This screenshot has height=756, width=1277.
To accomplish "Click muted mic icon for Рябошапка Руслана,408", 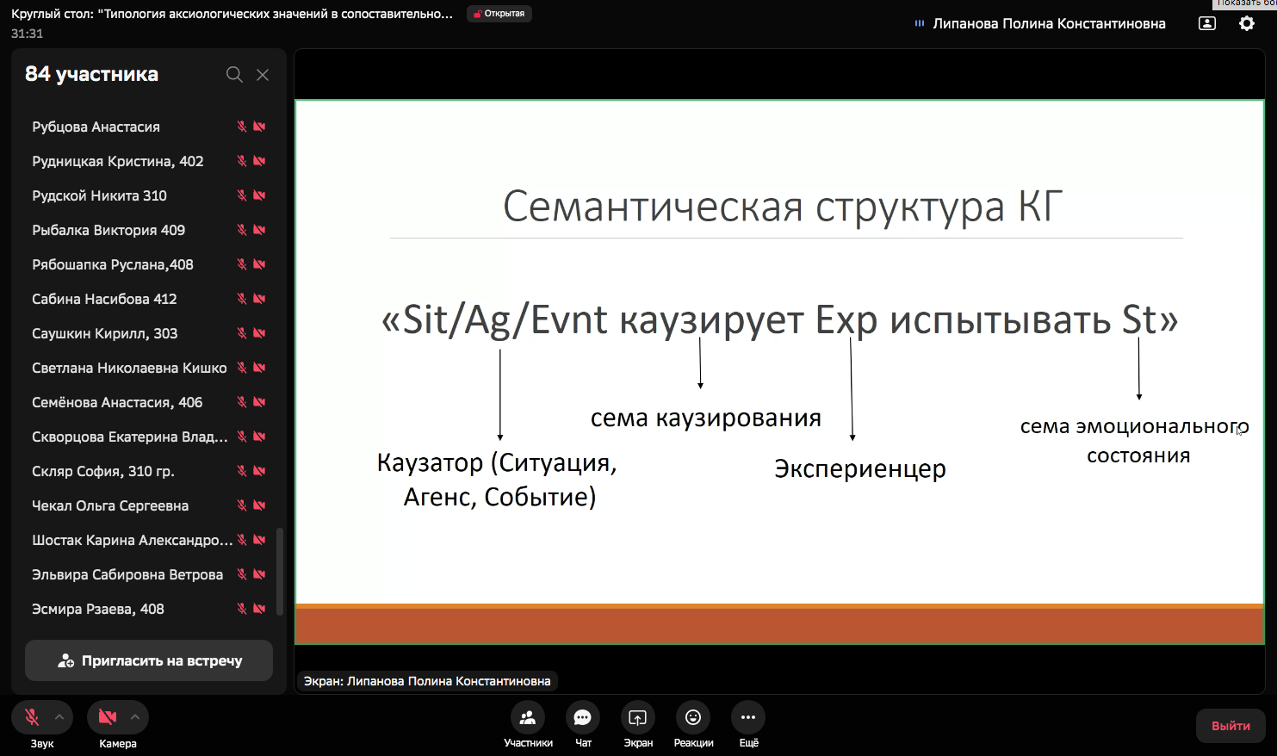I will 242,264.
